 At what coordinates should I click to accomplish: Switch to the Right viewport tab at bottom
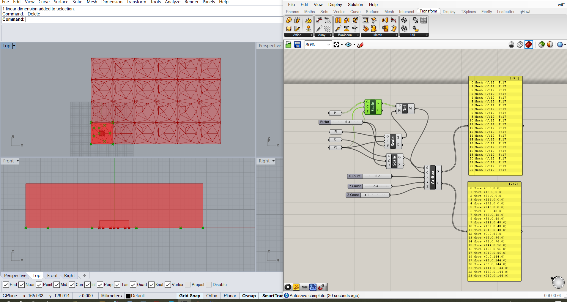point(70,276)
